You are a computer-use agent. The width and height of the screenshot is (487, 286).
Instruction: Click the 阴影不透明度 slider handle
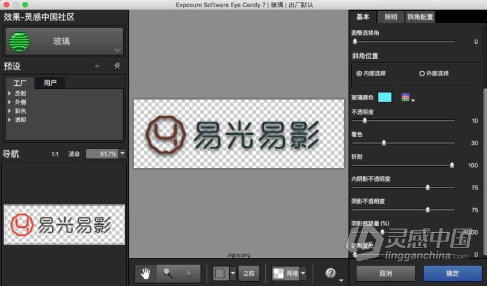point(427,210)
